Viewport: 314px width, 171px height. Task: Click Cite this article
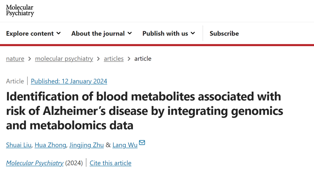(110, 163)
